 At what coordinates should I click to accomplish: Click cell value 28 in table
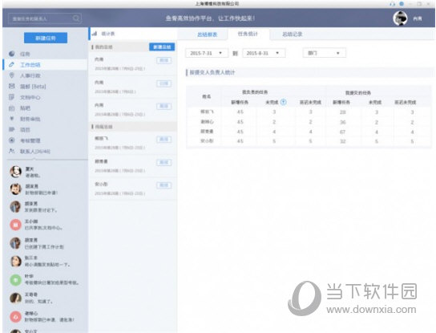tap(342, 112)
